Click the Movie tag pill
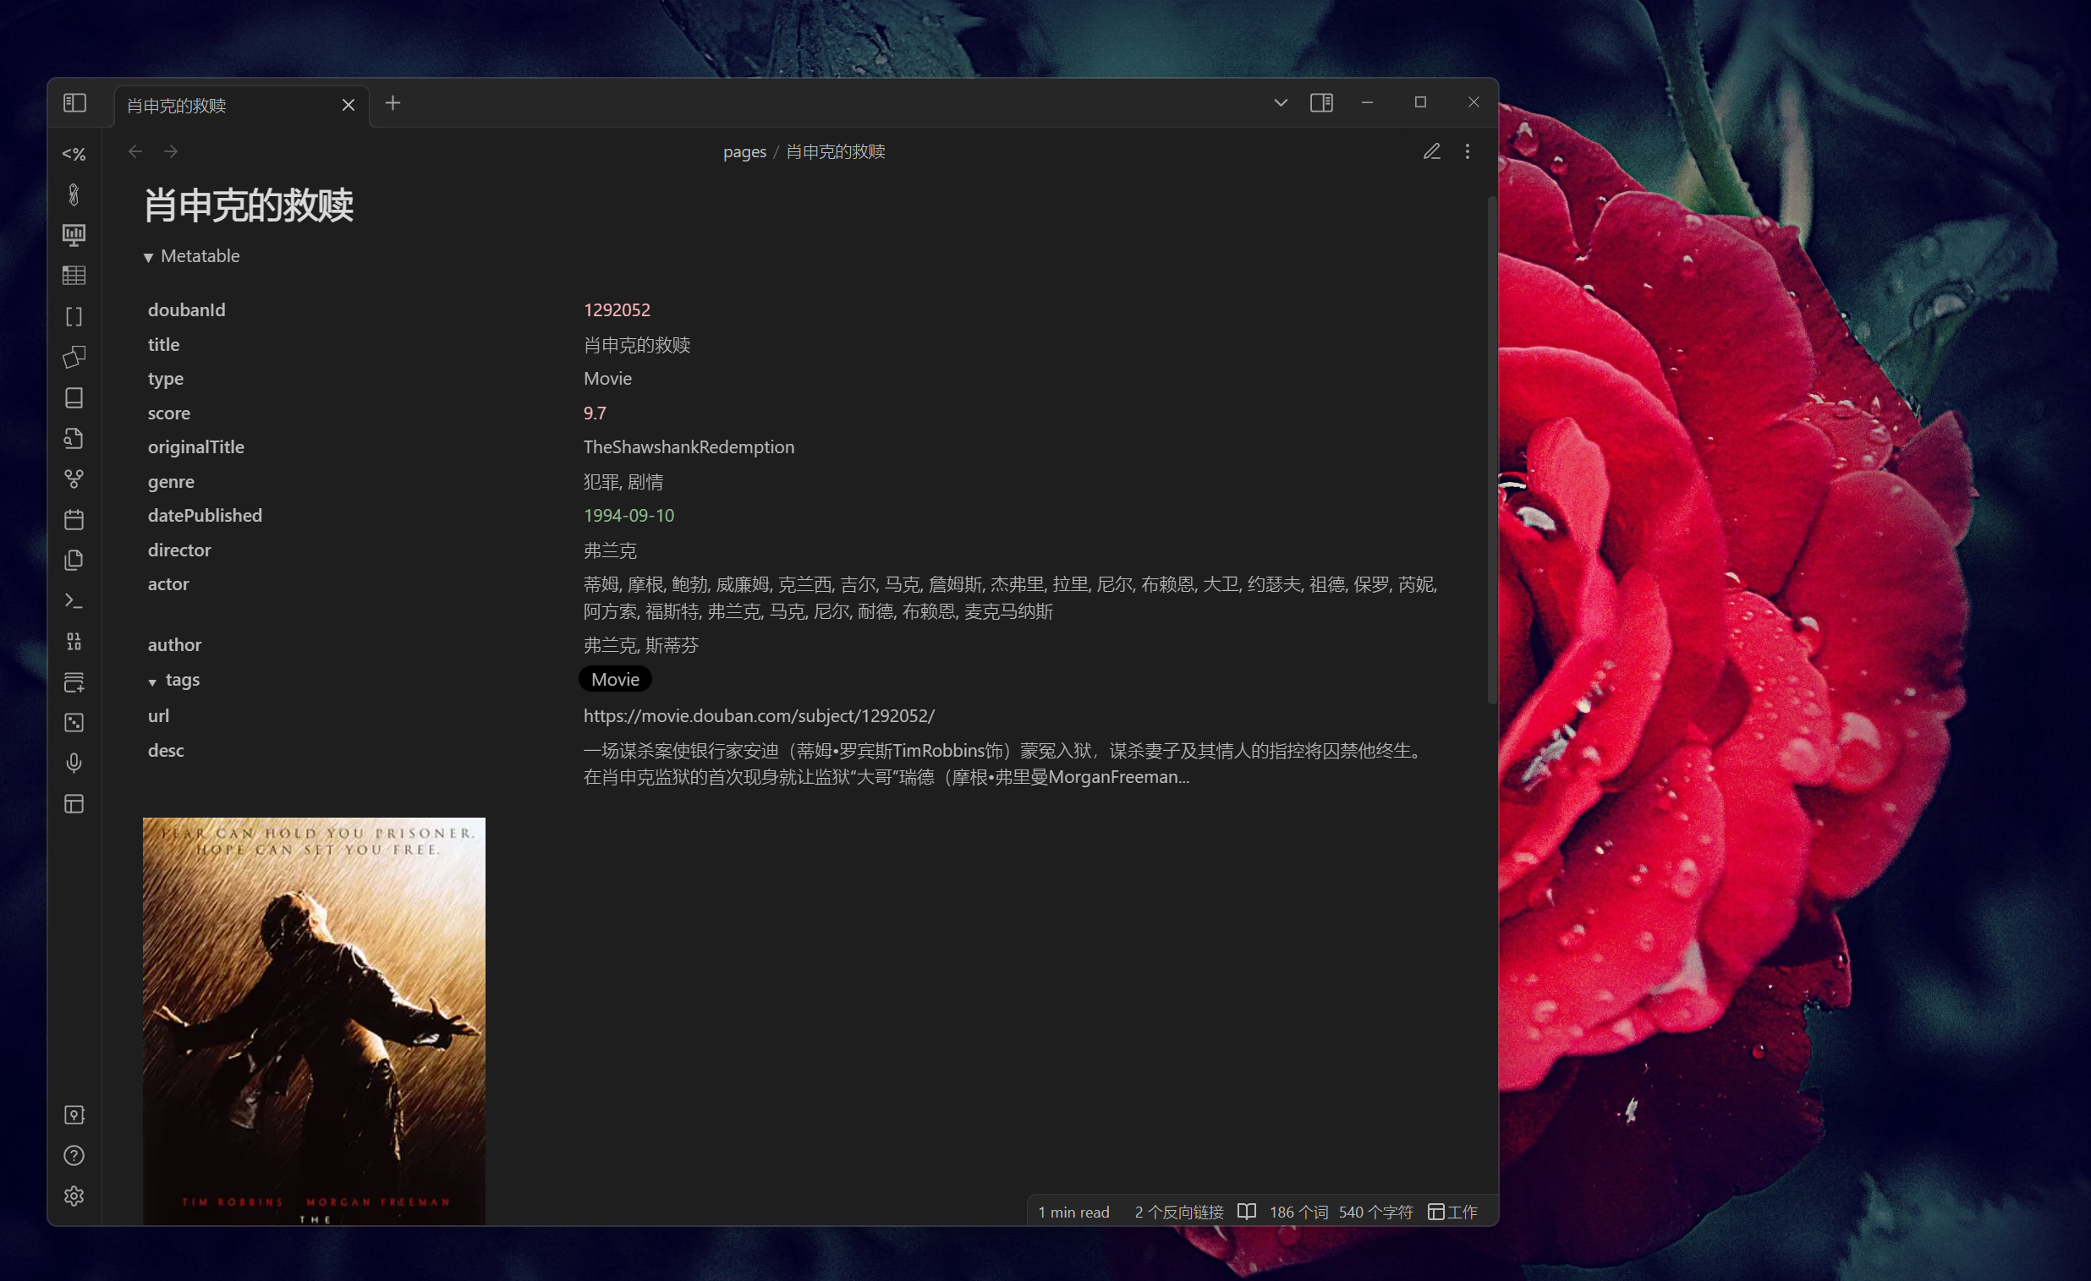The width and height of the screenshot is (2091, 1281). [x=614, y=679]
